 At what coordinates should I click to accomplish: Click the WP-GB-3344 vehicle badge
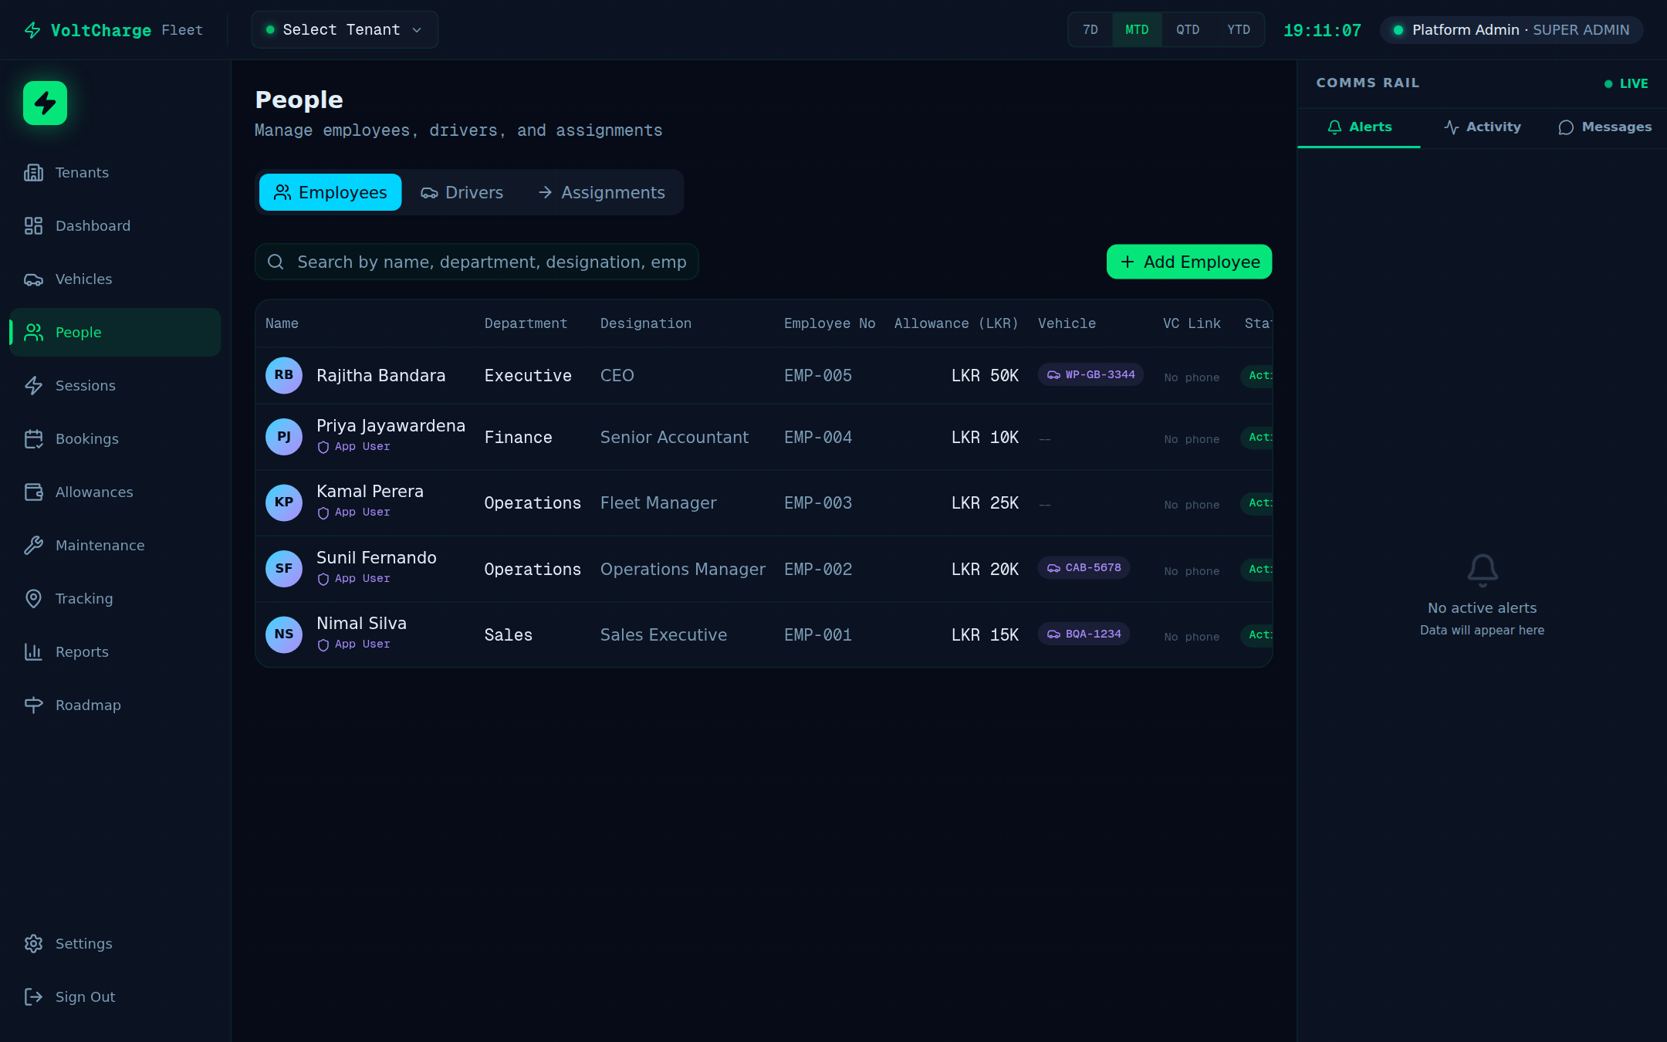coord(1090,374)
